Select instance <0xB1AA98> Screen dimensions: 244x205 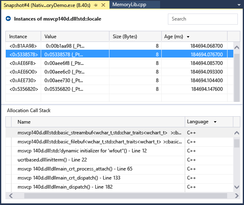[x=23, y=46]
